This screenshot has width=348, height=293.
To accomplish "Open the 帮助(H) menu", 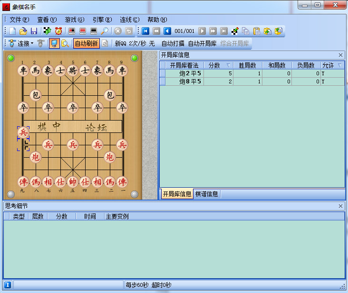I will [x=157, y=20].
